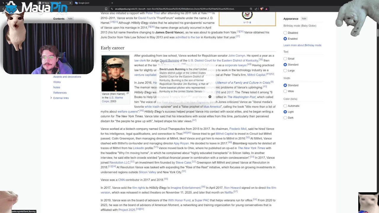
Task: Open site settings icon in address bar
Action: click(112, 9)
